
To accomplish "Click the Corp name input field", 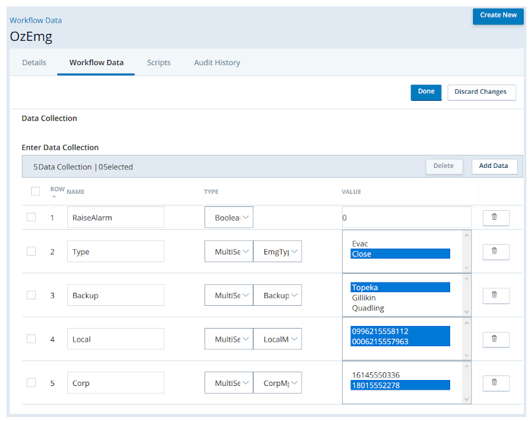I will coord(115,383).
